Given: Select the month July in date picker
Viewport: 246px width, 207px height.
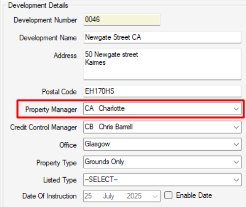Looking at the screenshot, I should (x=109, y=196).
